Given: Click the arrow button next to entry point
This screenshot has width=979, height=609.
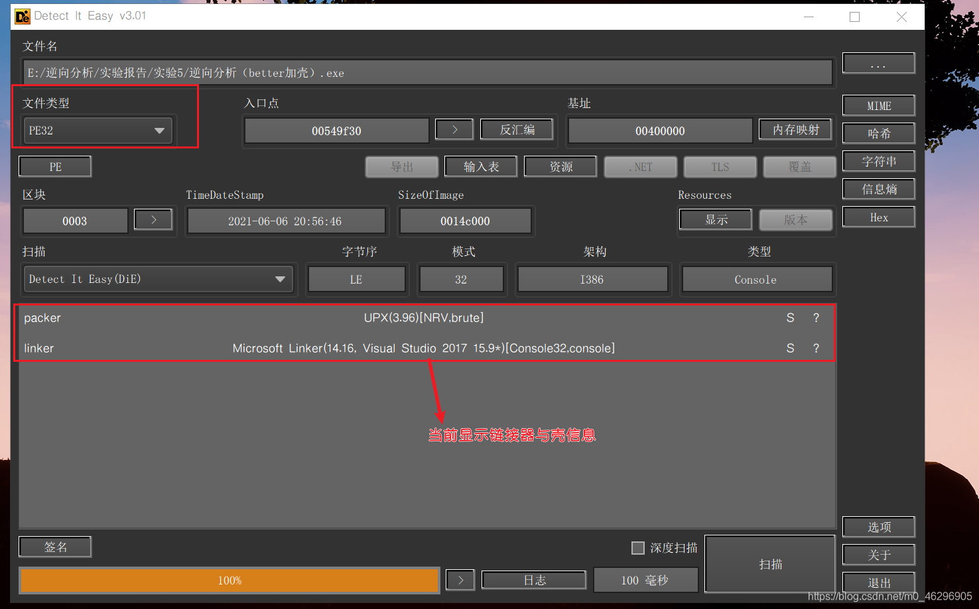Looking at the screenshot, I should point(454,129).
